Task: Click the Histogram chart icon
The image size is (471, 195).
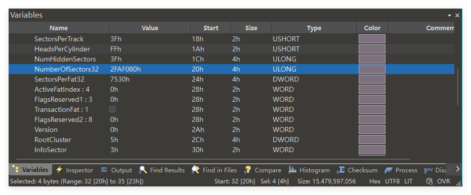Action: click(292, 170)
